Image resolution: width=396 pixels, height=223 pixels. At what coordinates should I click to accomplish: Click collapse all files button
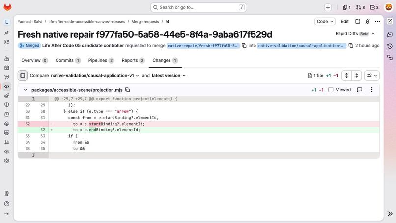coord(357,75)
